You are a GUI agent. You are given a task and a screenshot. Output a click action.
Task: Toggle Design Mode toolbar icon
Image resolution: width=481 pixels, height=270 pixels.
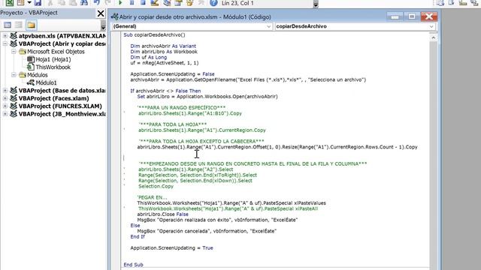(155, 3)
